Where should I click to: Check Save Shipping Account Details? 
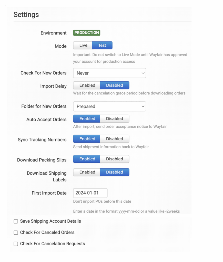(16, 221)
